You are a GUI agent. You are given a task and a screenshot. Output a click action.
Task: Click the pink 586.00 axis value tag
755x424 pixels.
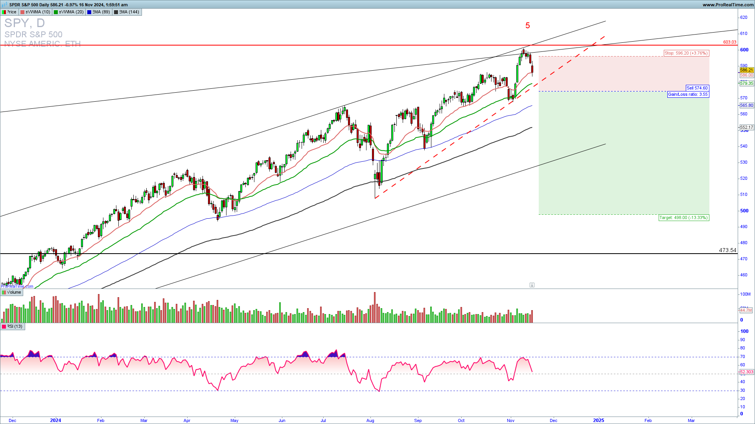coord(746,75)
